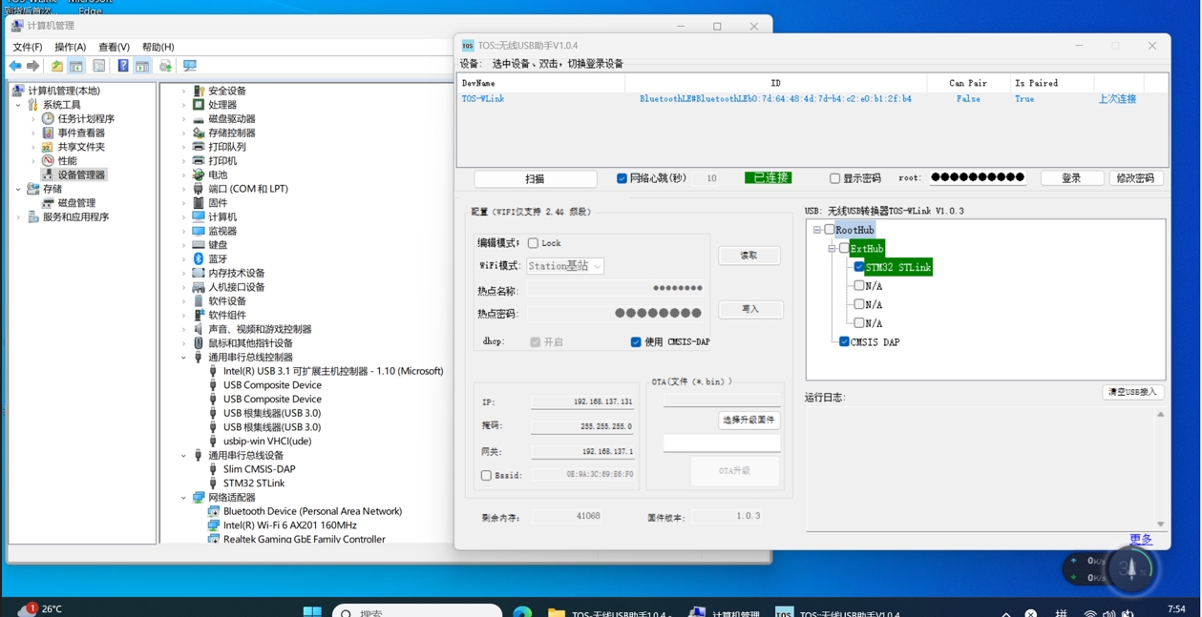Select the Ports (COM 和 LPT) category

(x=248, y=189)
